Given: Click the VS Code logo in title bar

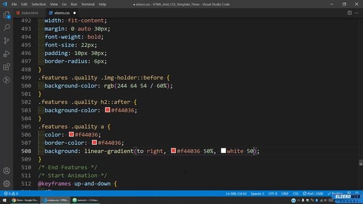Looking at the screenshot, I should coord(5,4).
